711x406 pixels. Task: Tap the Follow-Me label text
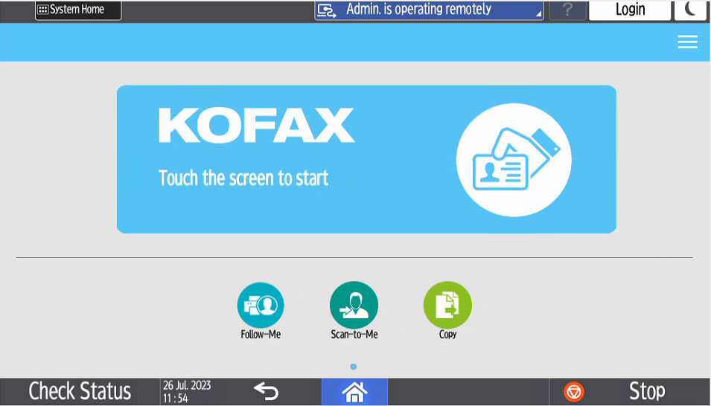(x=261, y=335)
